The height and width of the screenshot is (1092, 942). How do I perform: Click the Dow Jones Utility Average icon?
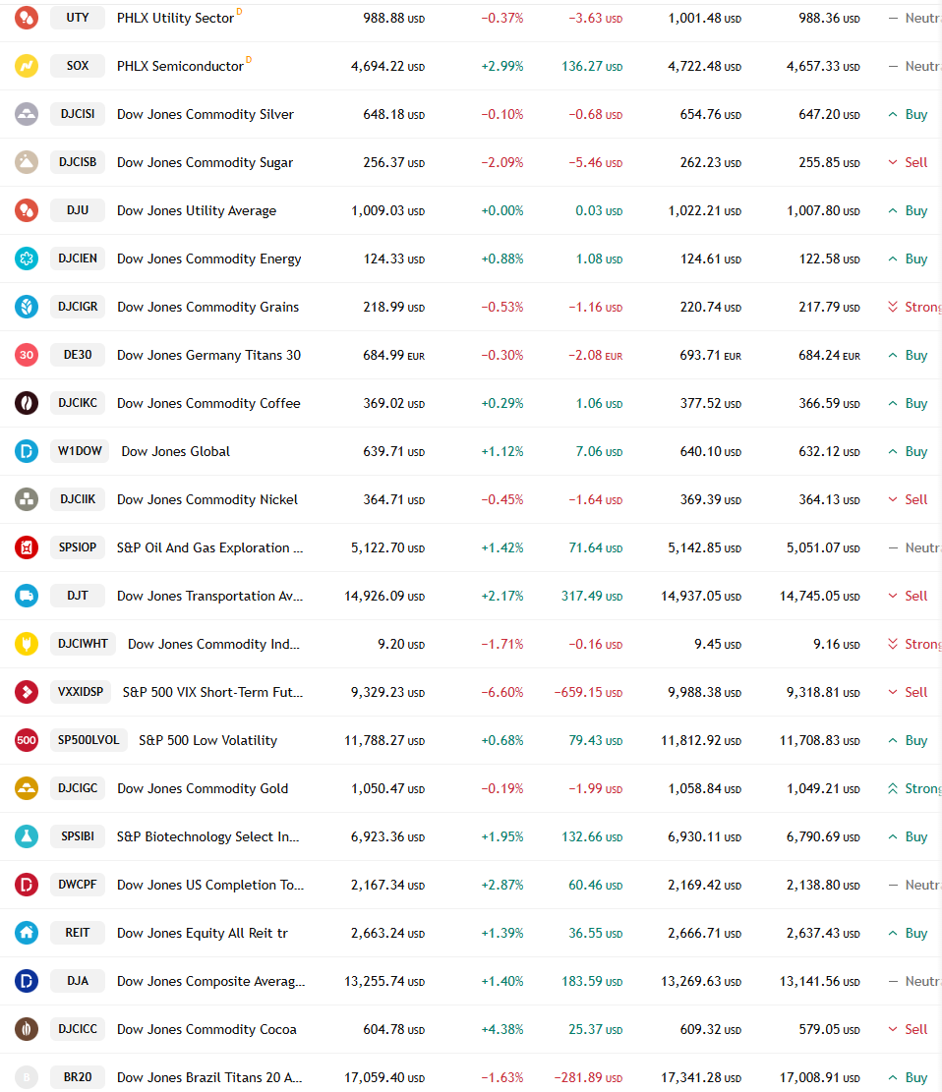pyautogui.click(x=27, y=209)
